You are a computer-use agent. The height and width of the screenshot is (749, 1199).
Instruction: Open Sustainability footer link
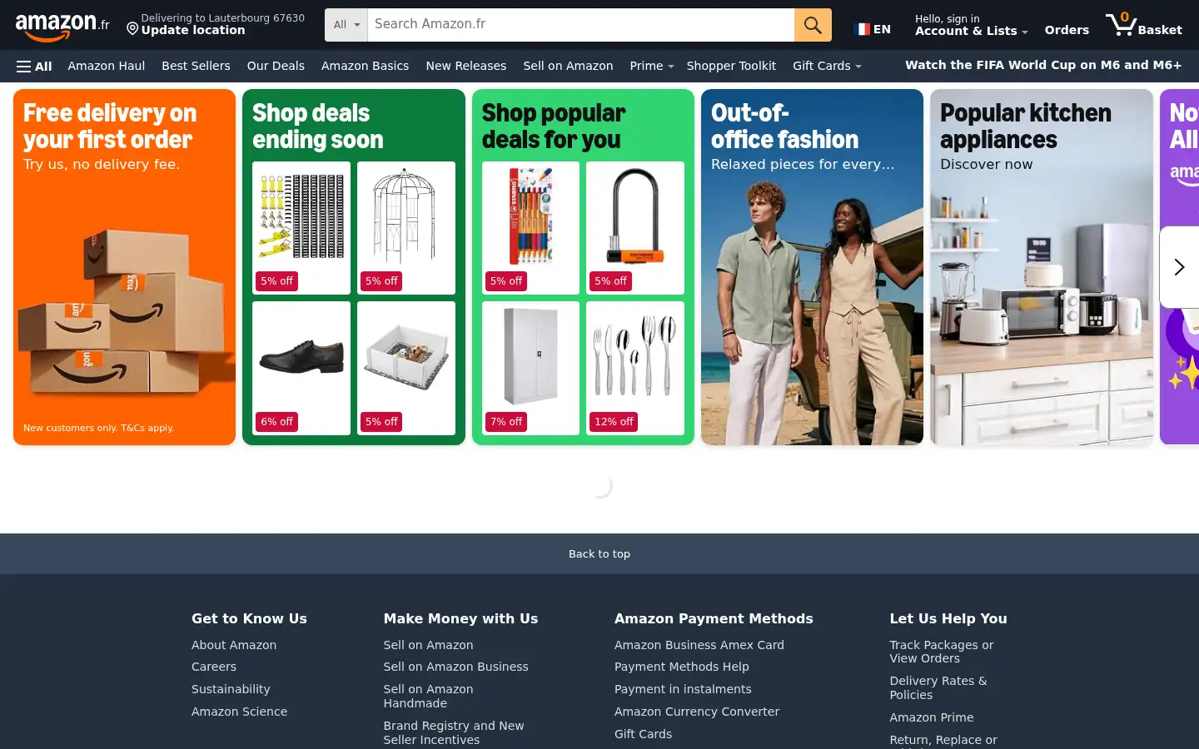coord(231,689)
